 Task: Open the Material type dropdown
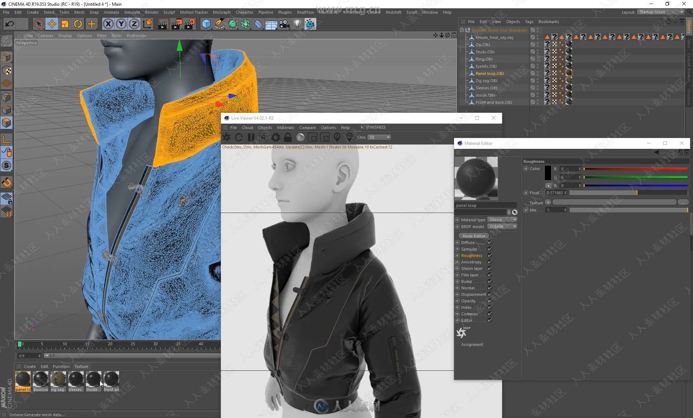point(502,219)
